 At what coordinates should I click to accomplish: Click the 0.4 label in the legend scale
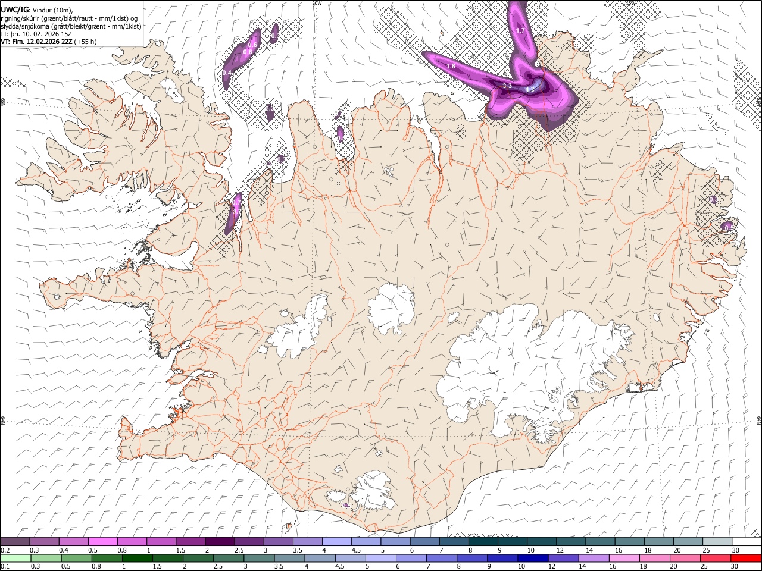click(64, 550)
